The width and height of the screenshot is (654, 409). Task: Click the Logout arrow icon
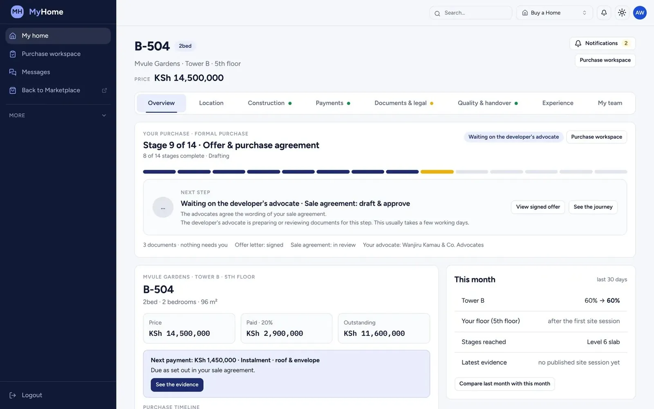click(13, 395)
